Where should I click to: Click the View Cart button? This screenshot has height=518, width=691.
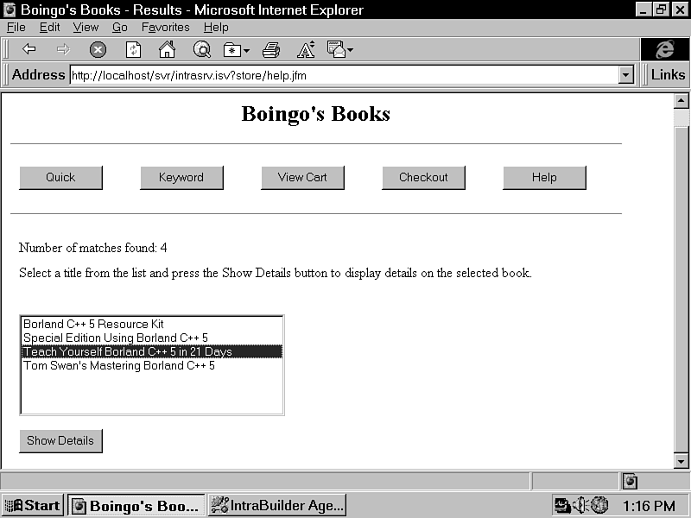[302, 178]
